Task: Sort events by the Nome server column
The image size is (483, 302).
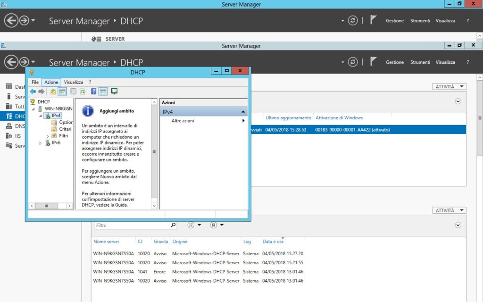Action: (106, 242)
